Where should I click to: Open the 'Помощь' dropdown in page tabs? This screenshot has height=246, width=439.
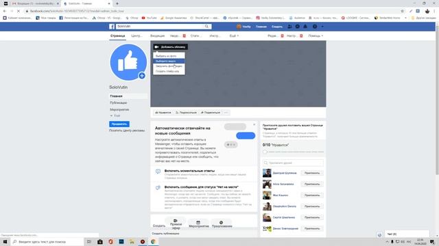[x=316, y=36]
